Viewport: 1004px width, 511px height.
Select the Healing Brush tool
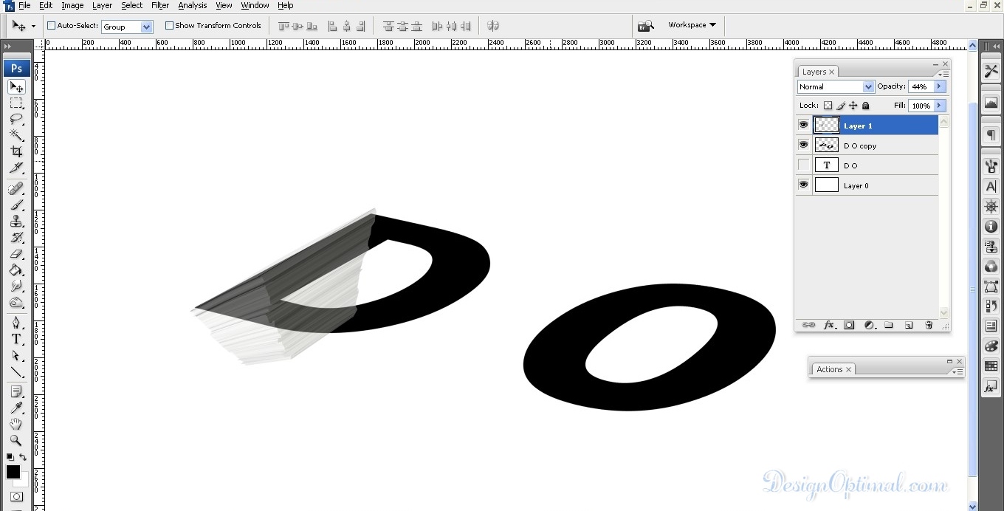coord(16,189)
